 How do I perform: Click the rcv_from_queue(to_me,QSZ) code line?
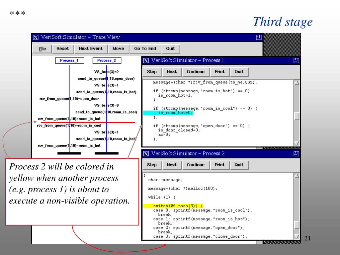pos(205,82)
